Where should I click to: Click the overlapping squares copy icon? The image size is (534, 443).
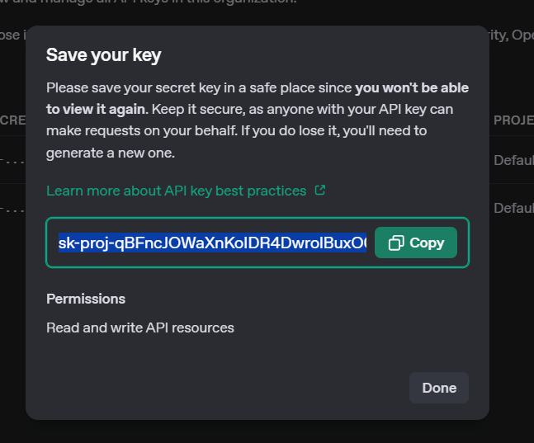[x=396, y=243]
